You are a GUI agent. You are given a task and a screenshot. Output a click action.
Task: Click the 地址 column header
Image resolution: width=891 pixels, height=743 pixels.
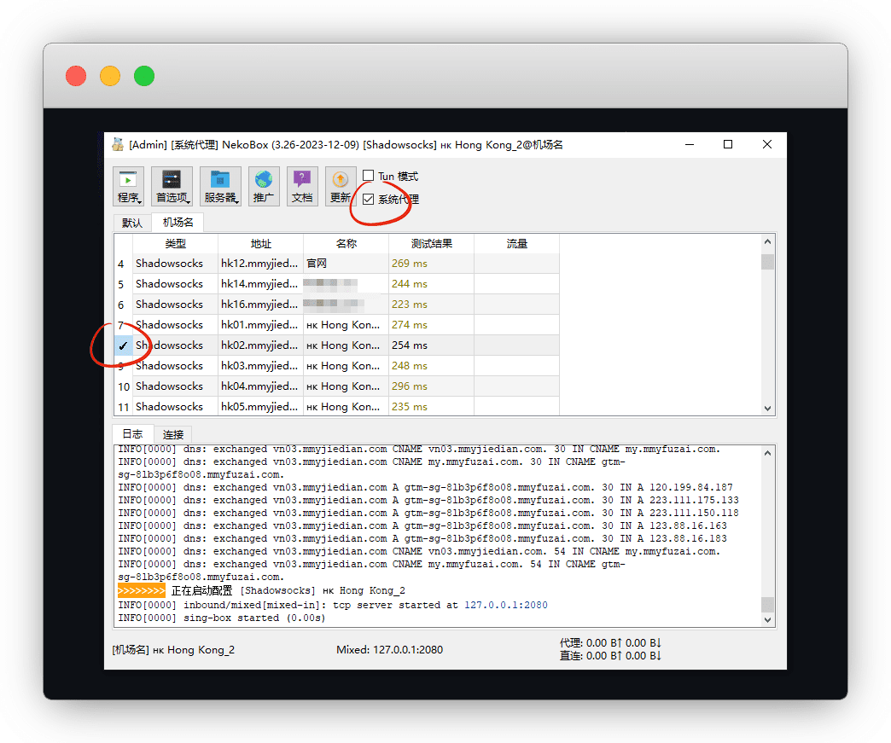point(260,243)
